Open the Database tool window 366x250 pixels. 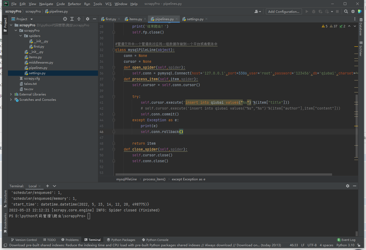click(x=361, y=27)
